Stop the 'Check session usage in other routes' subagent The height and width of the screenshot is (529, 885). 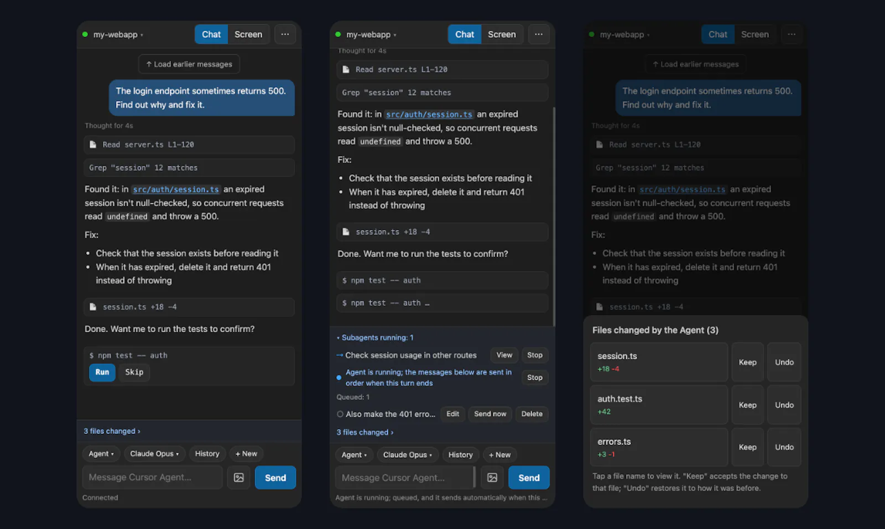pyautogui.click(x=535, y=355)
